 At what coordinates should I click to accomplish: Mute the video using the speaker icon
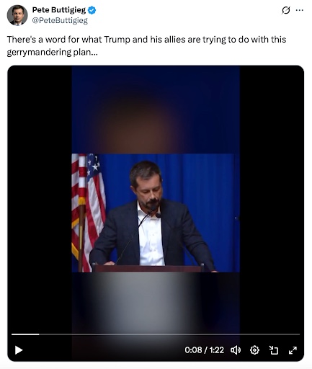click(236, 350)
